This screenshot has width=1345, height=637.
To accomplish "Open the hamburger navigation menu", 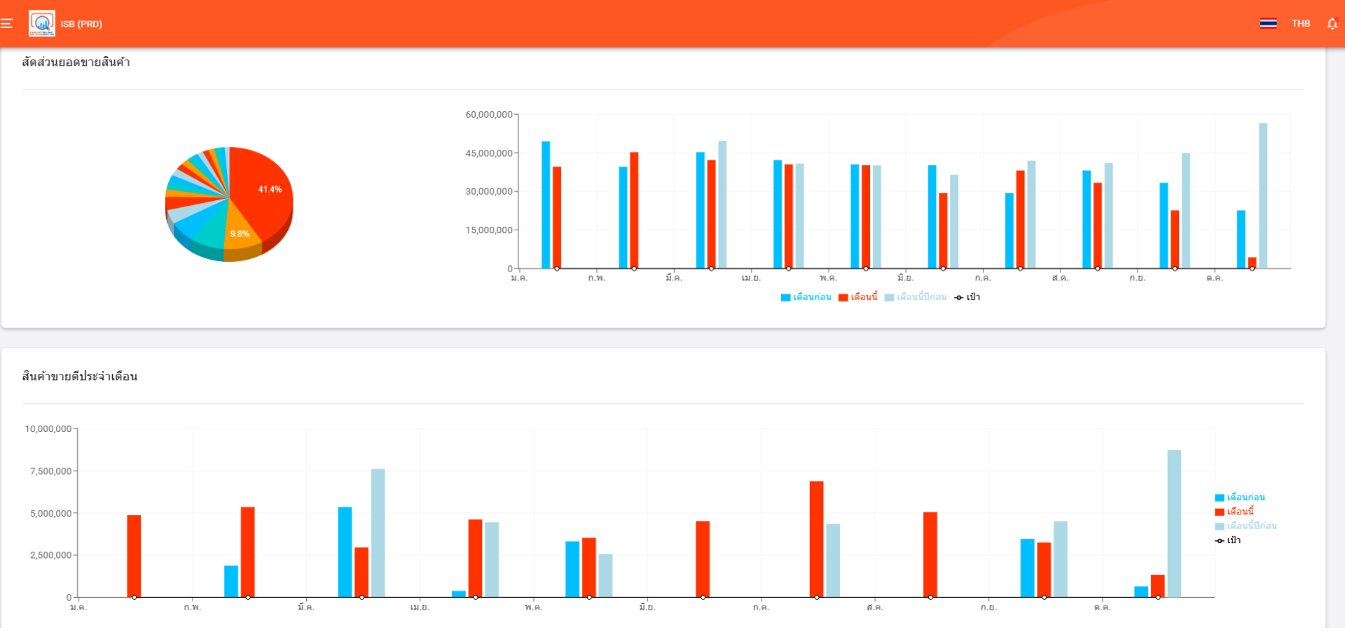I will (7, 24).
